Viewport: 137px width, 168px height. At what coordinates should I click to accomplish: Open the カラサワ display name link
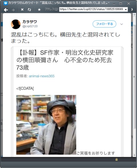30,22
